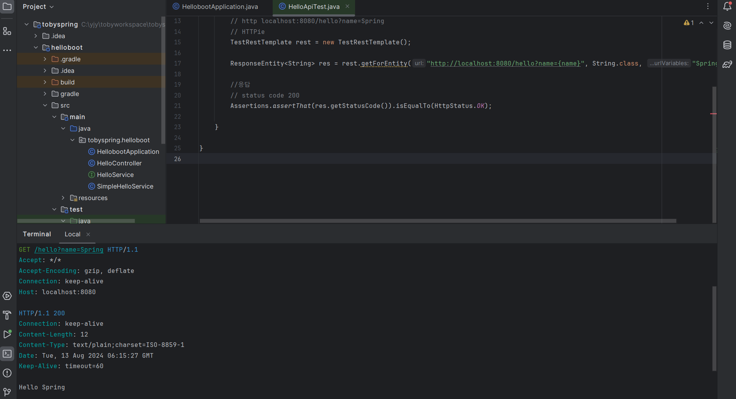Viewport: 736px width, 399px height.
Task: Close the HelloApiTest.java tab
Action: (x=347, y=7)
